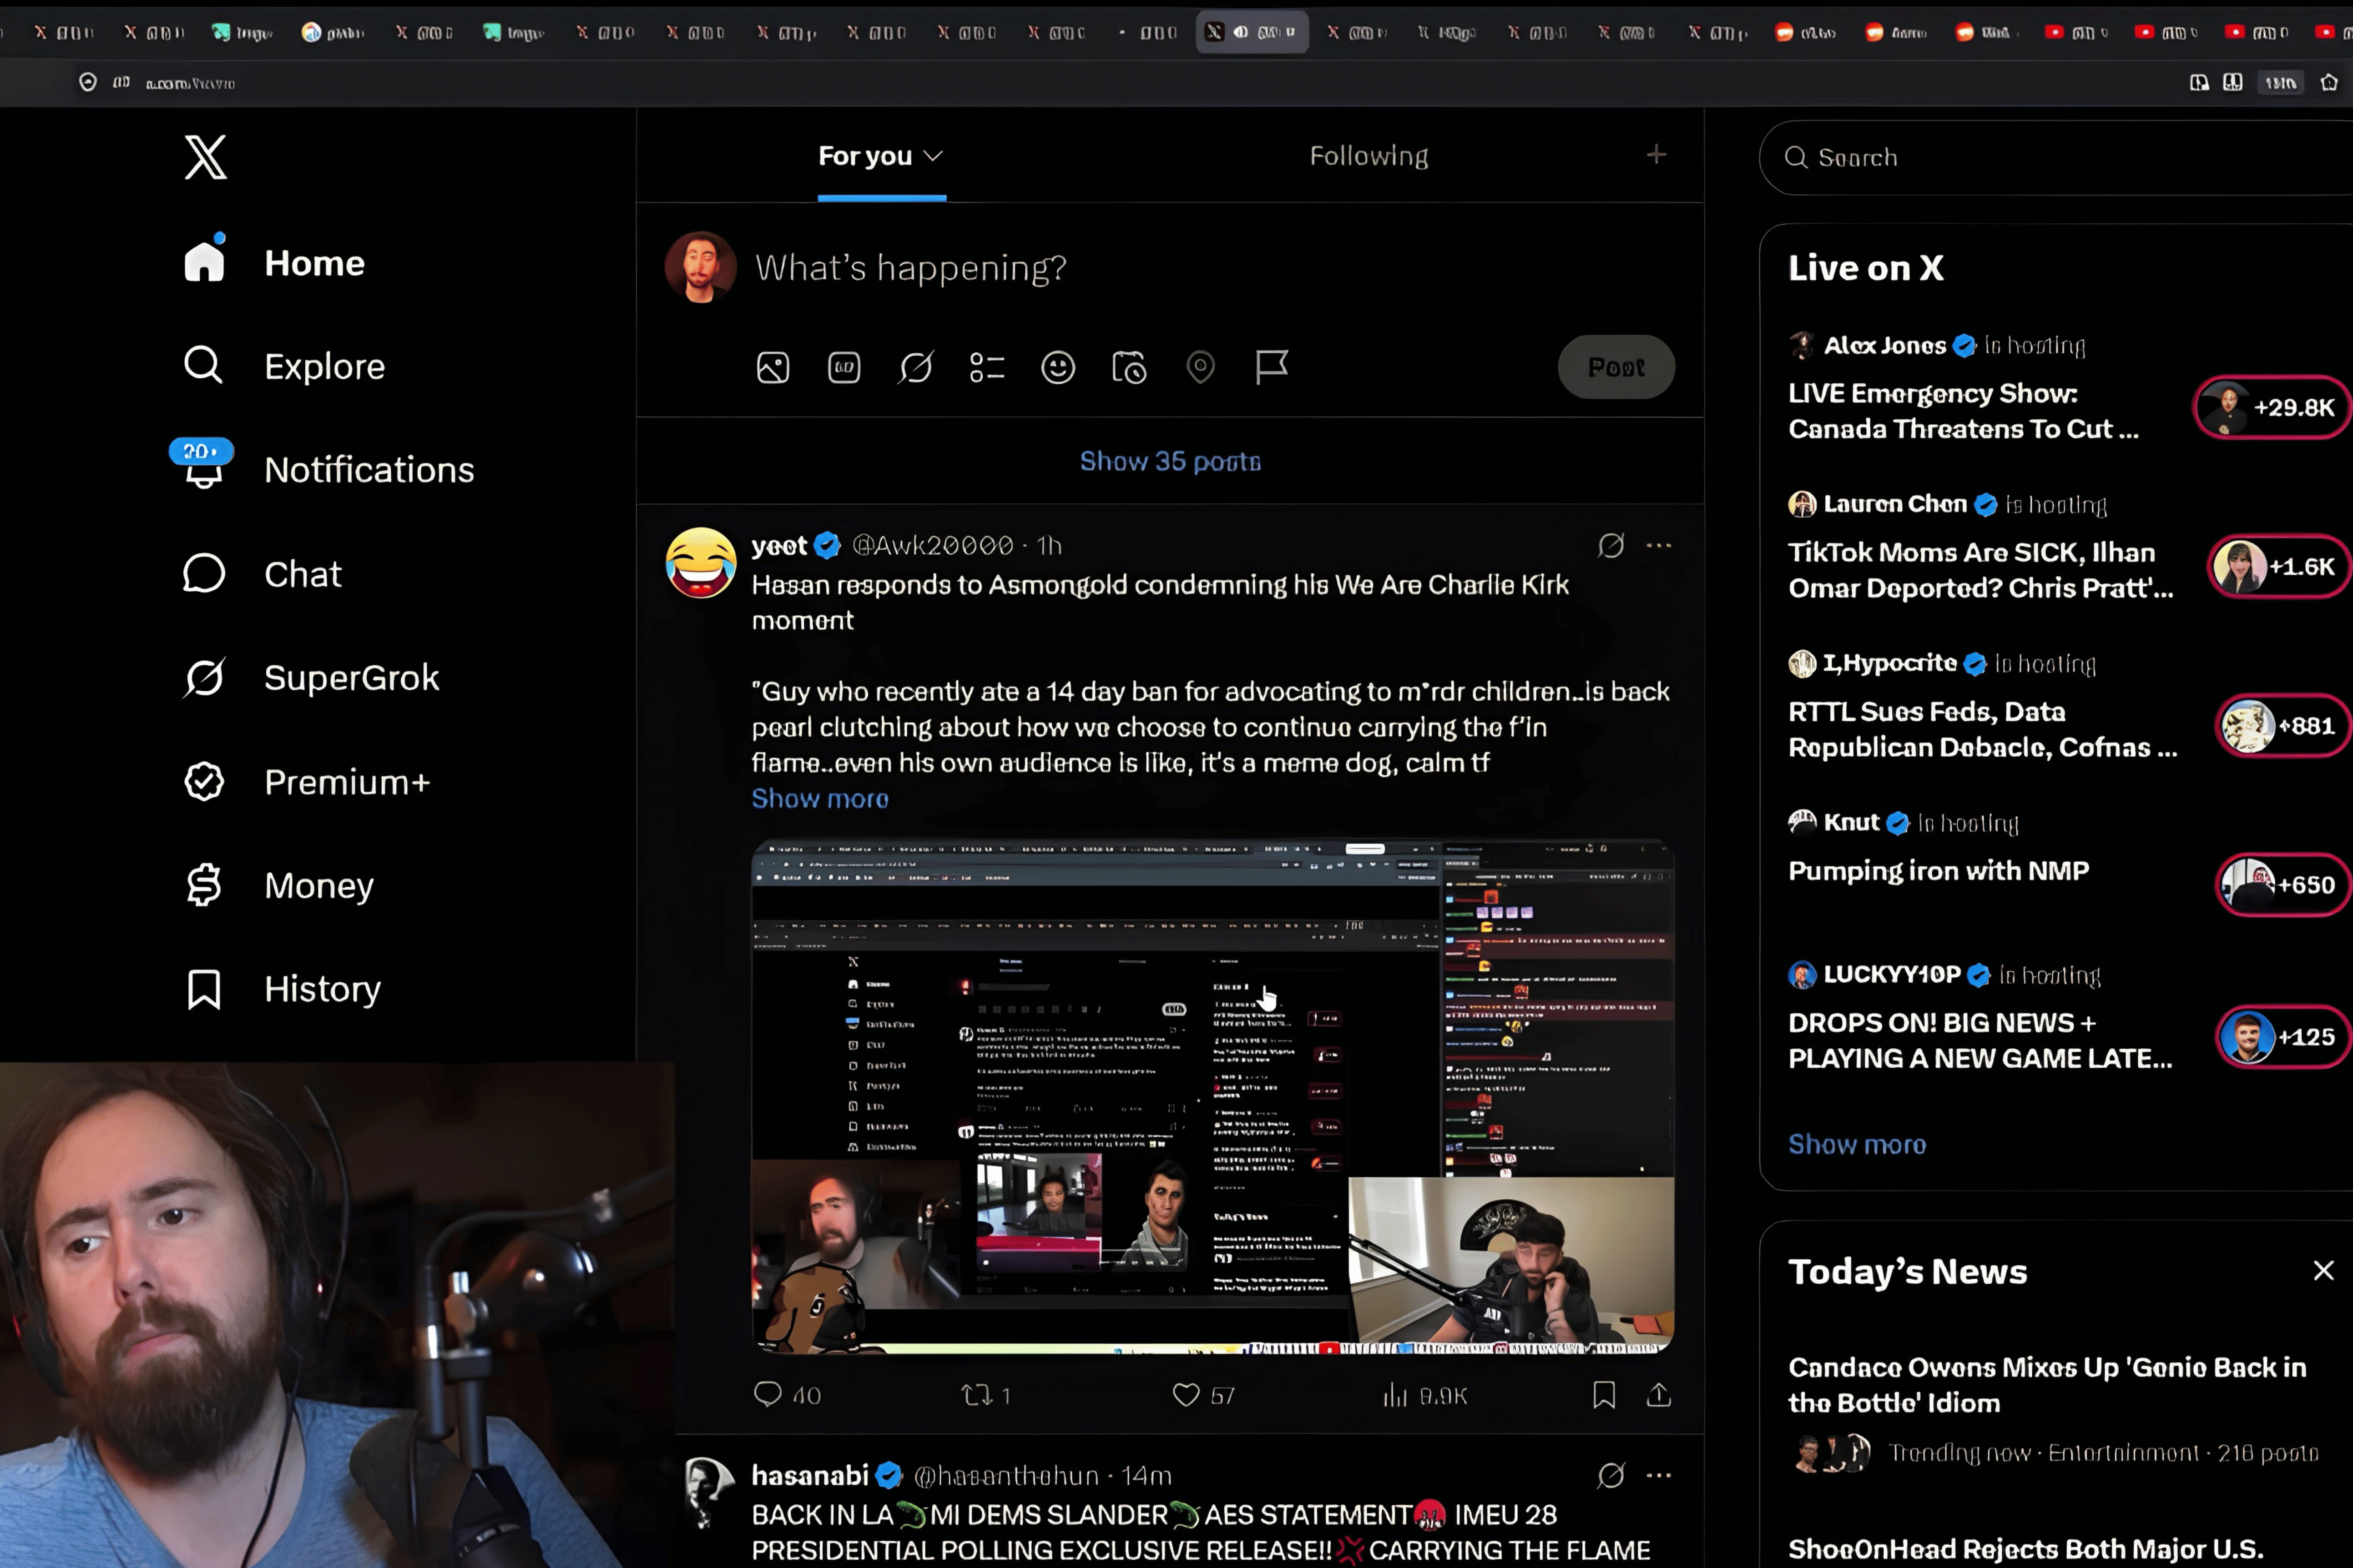Open LUCKYY10P's DROPS ON stream

(x=1980, y=1041)
